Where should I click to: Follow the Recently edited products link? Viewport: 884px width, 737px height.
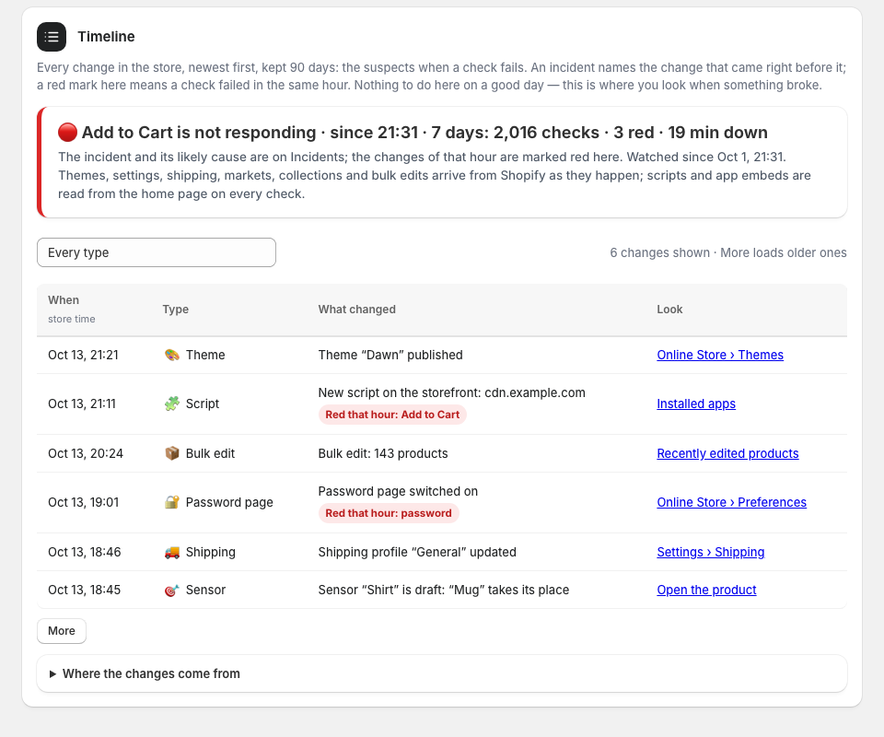click(727, 453)
